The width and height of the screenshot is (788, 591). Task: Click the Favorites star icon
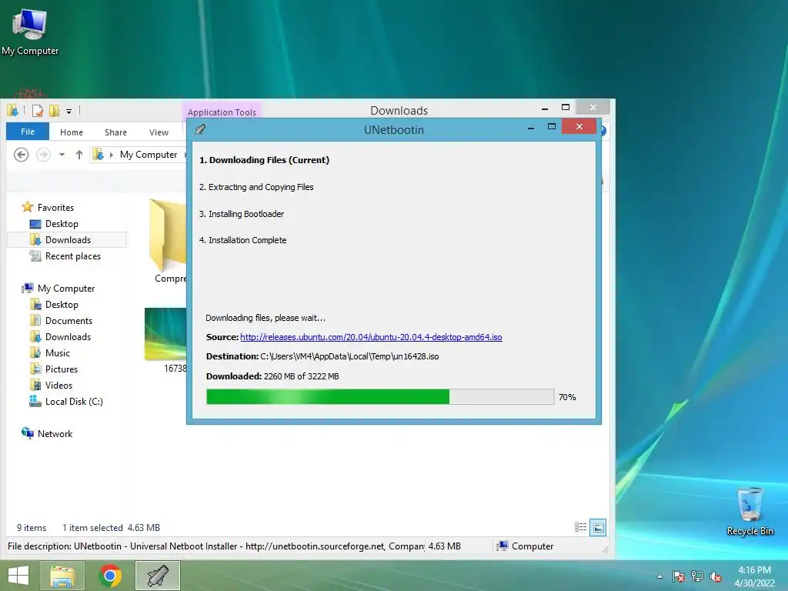(28, 207)
